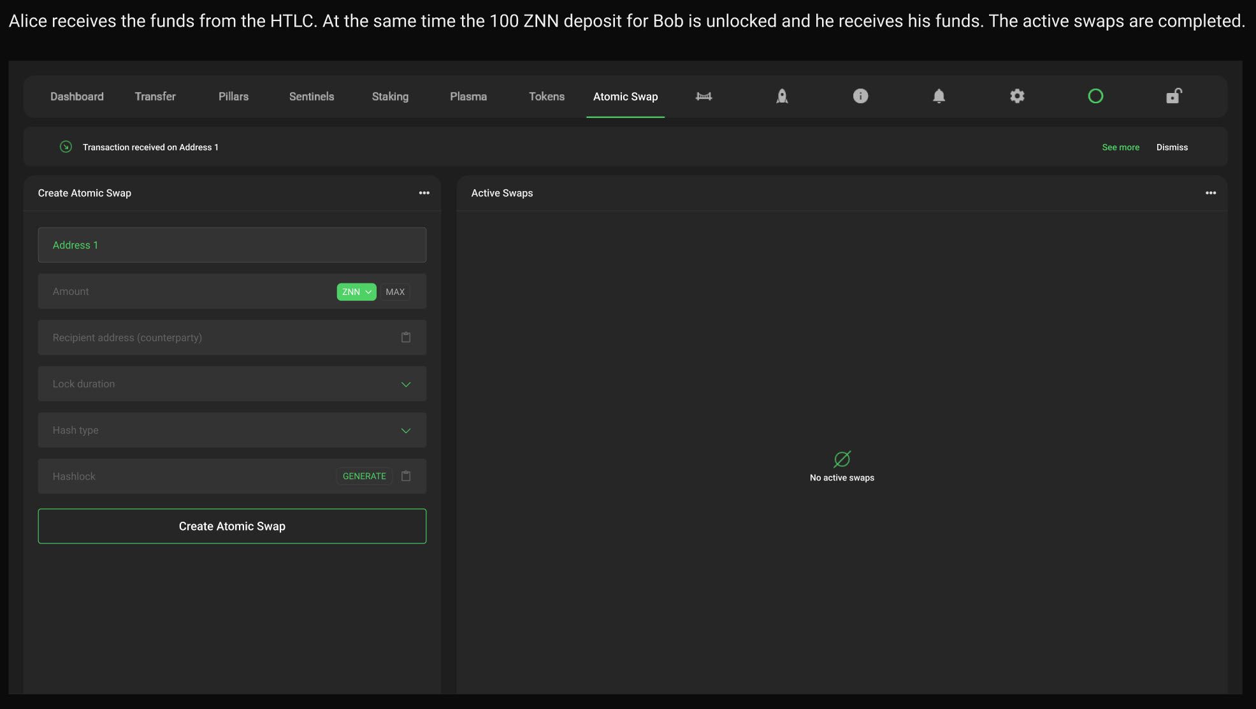Open the ZNN token selector dropdown
Screen dimensions: 1256x709
coord(356,292)
